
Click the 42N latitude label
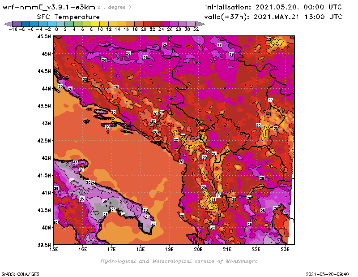(46, 158)
